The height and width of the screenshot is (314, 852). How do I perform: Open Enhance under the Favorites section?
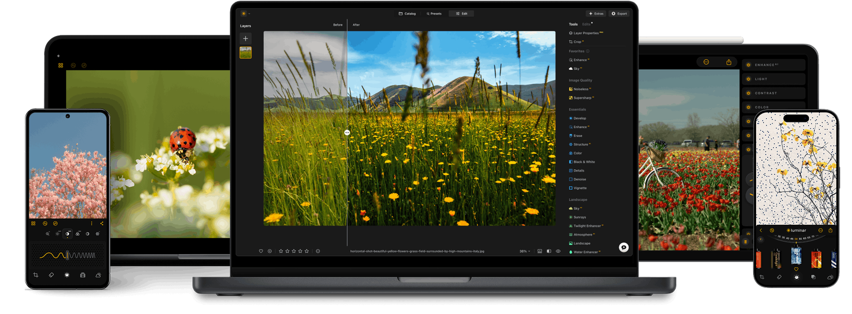point(579,60)
